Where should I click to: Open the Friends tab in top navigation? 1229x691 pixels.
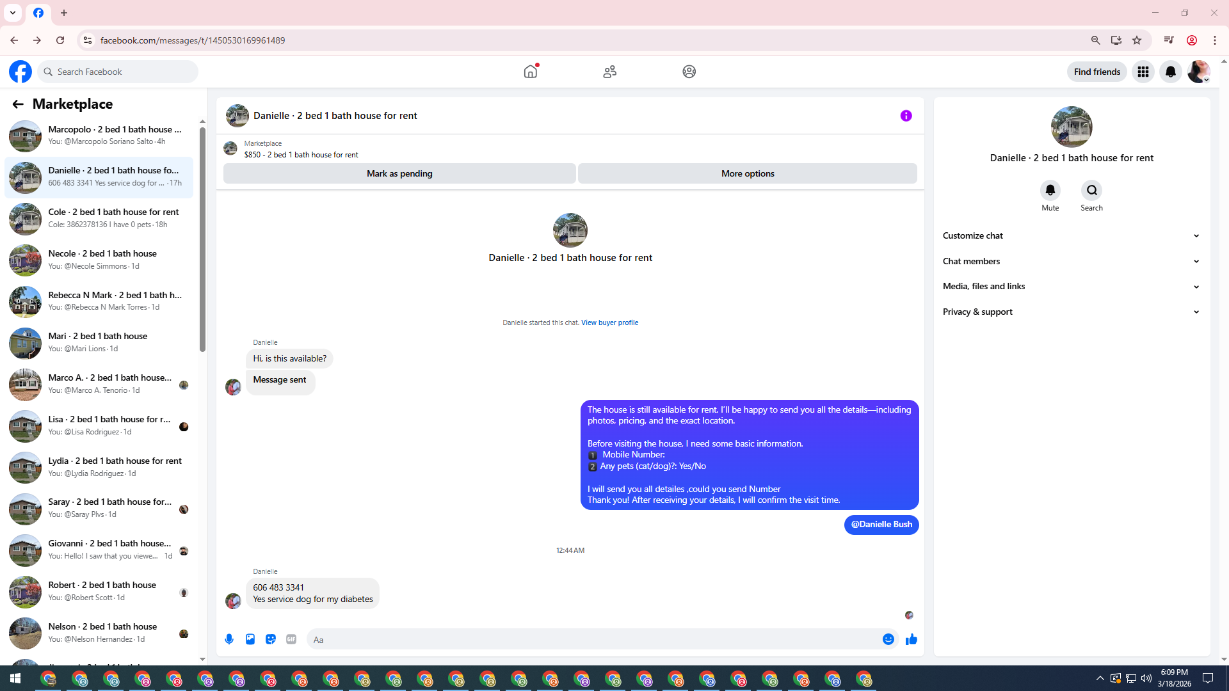pyautogui.click(x=609, y=72)
